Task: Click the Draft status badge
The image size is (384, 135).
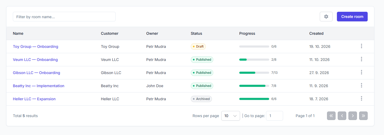Action: [198, 47]
